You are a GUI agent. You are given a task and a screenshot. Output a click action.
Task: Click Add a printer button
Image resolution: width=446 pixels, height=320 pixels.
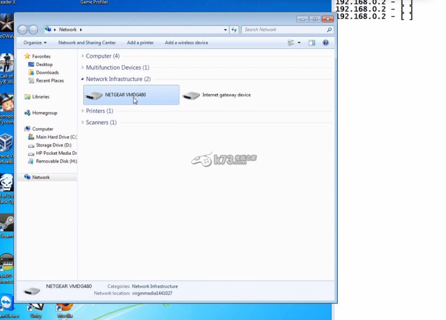[x=140, y=43]
